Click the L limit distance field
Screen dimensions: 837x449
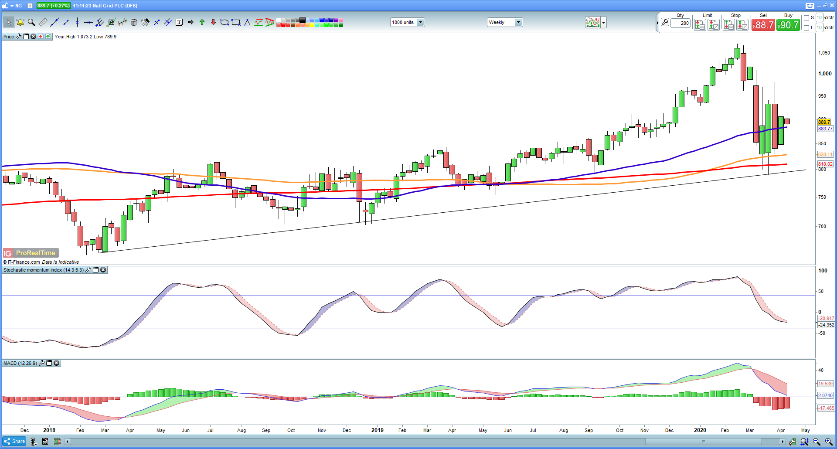819,27
